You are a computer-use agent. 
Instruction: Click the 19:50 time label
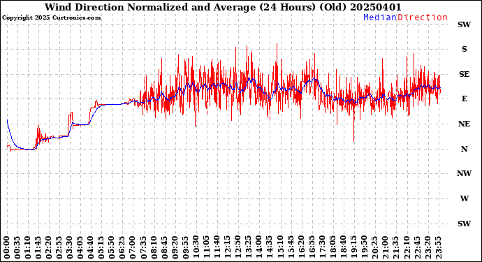click(364, 247)
